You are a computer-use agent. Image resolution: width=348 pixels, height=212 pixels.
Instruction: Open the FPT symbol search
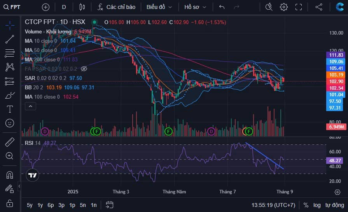pyautogui.click(x=12, y=7)
